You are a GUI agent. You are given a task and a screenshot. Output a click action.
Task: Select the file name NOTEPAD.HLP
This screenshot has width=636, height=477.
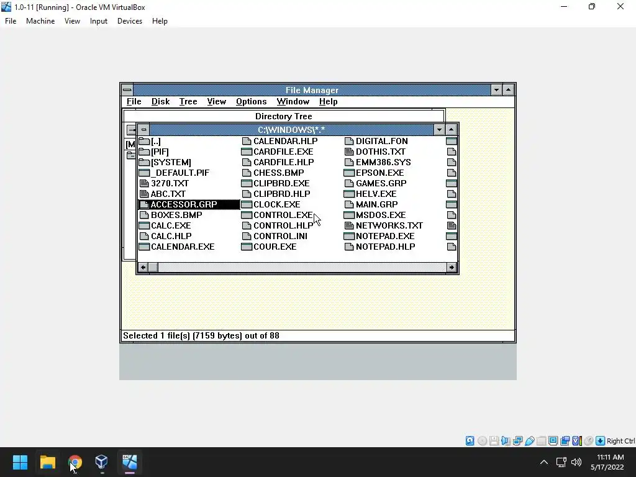[385, 247]
